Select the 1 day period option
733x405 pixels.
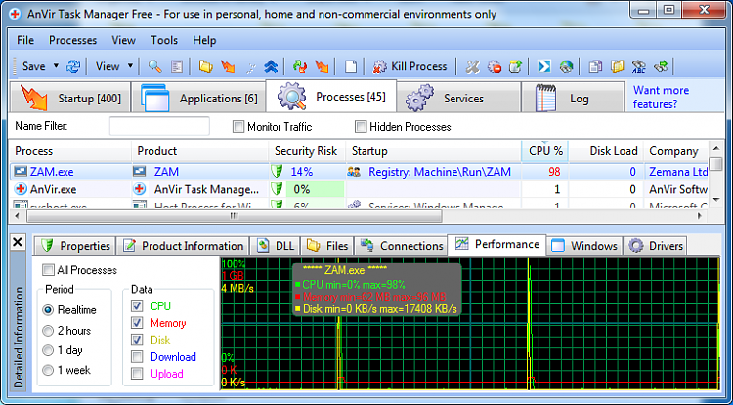48,350
